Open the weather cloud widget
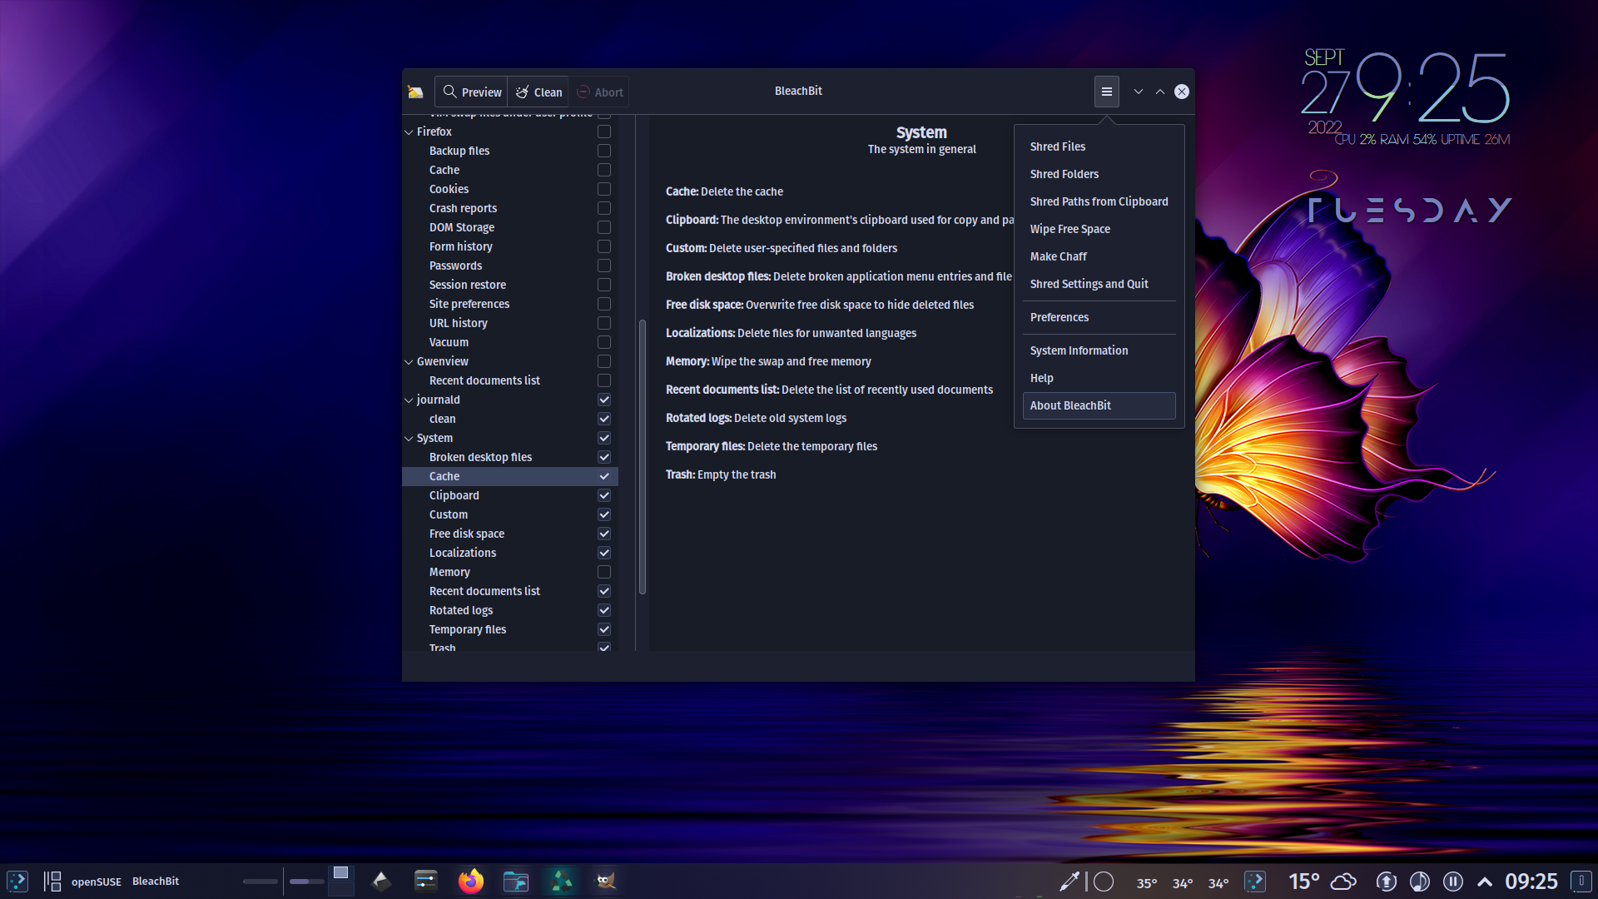 [x=1343, y=882]
